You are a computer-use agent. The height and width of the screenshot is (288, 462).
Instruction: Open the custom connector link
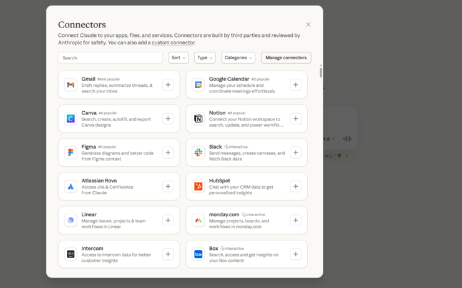pyautogui.click(x=173, y=43)
